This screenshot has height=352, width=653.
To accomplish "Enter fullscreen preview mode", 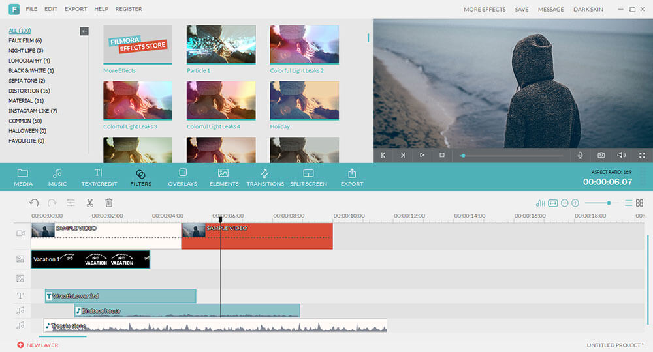I will (x=642, y=155).
